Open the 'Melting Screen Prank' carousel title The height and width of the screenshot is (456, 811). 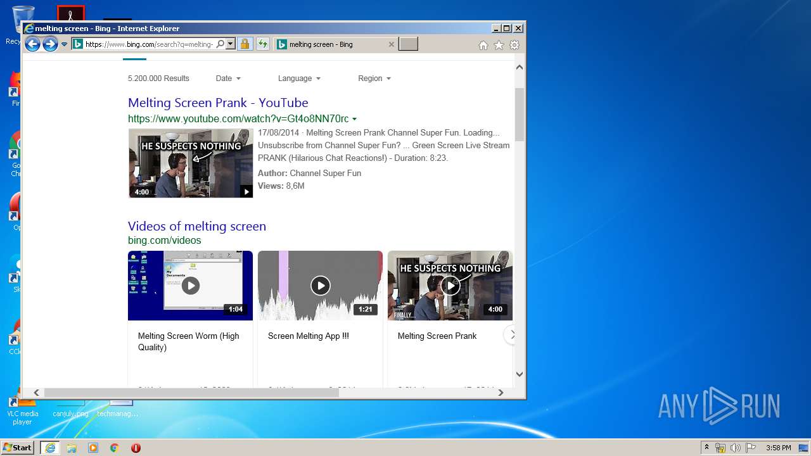437,336
